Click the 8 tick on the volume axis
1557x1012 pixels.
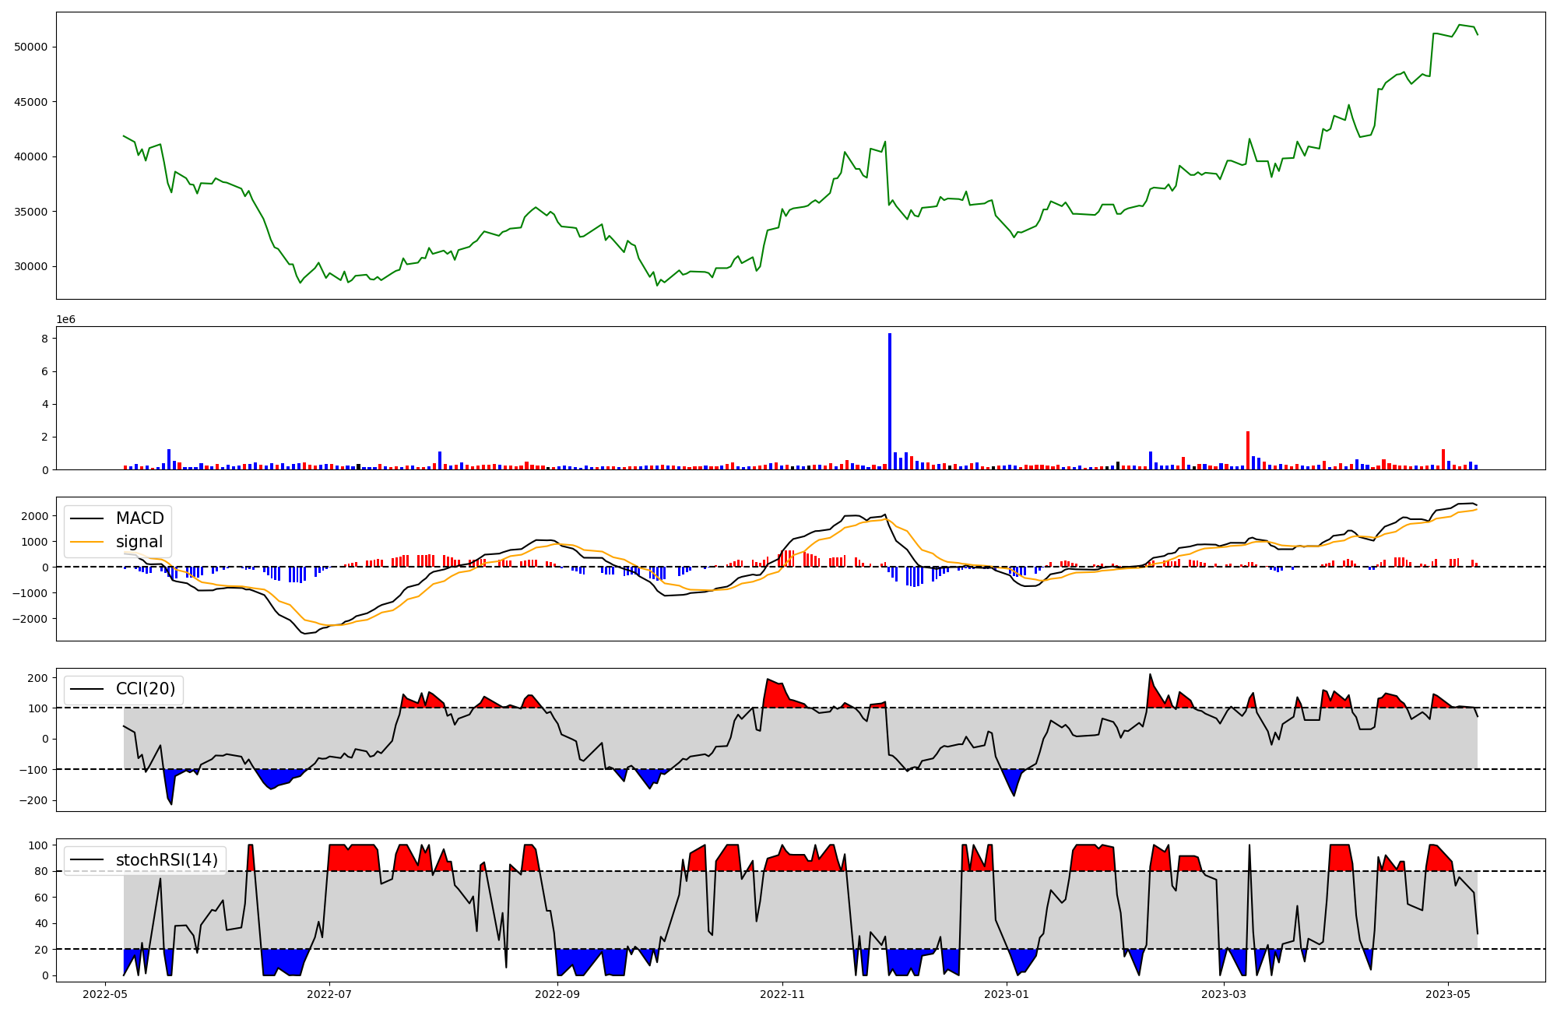coord(45,339)
